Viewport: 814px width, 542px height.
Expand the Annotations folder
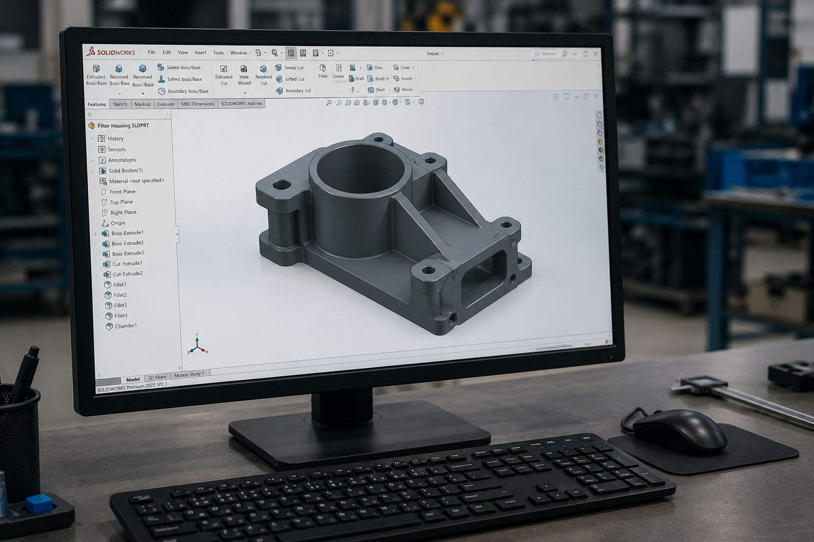tap(92, 160)
